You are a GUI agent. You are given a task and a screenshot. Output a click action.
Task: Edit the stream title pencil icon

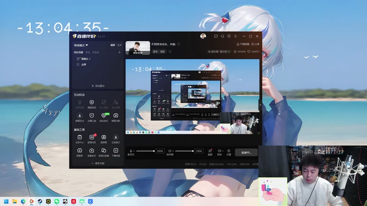coord(179,44)
